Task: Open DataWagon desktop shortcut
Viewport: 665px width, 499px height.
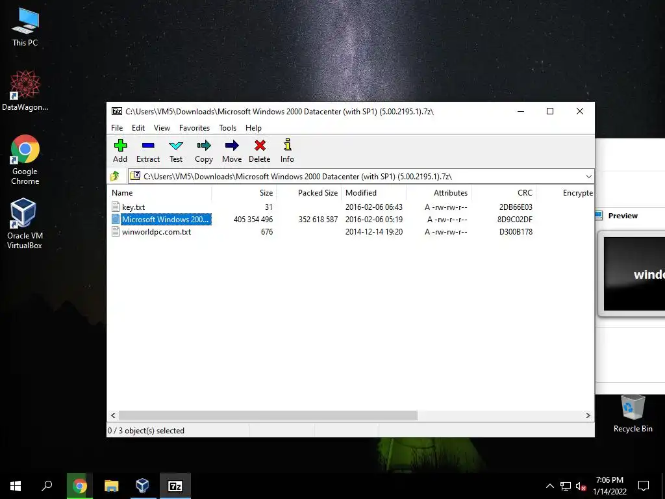Action: [x=25, y=90]
